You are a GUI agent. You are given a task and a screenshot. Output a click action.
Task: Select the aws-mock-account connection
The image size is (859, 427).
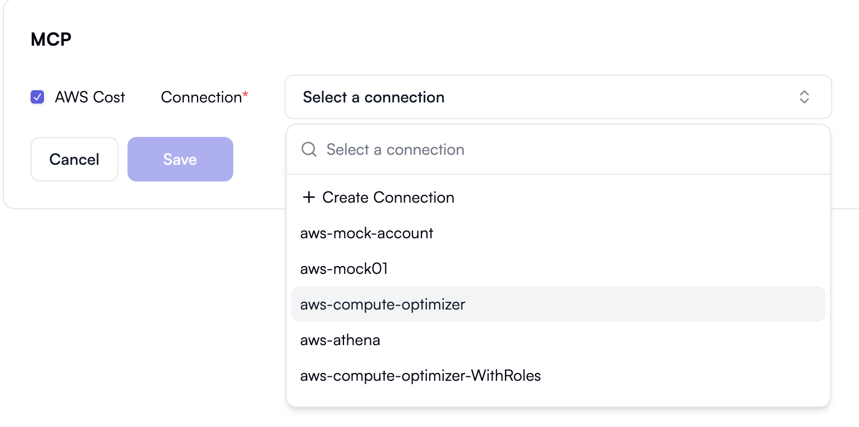click(366, 233)
